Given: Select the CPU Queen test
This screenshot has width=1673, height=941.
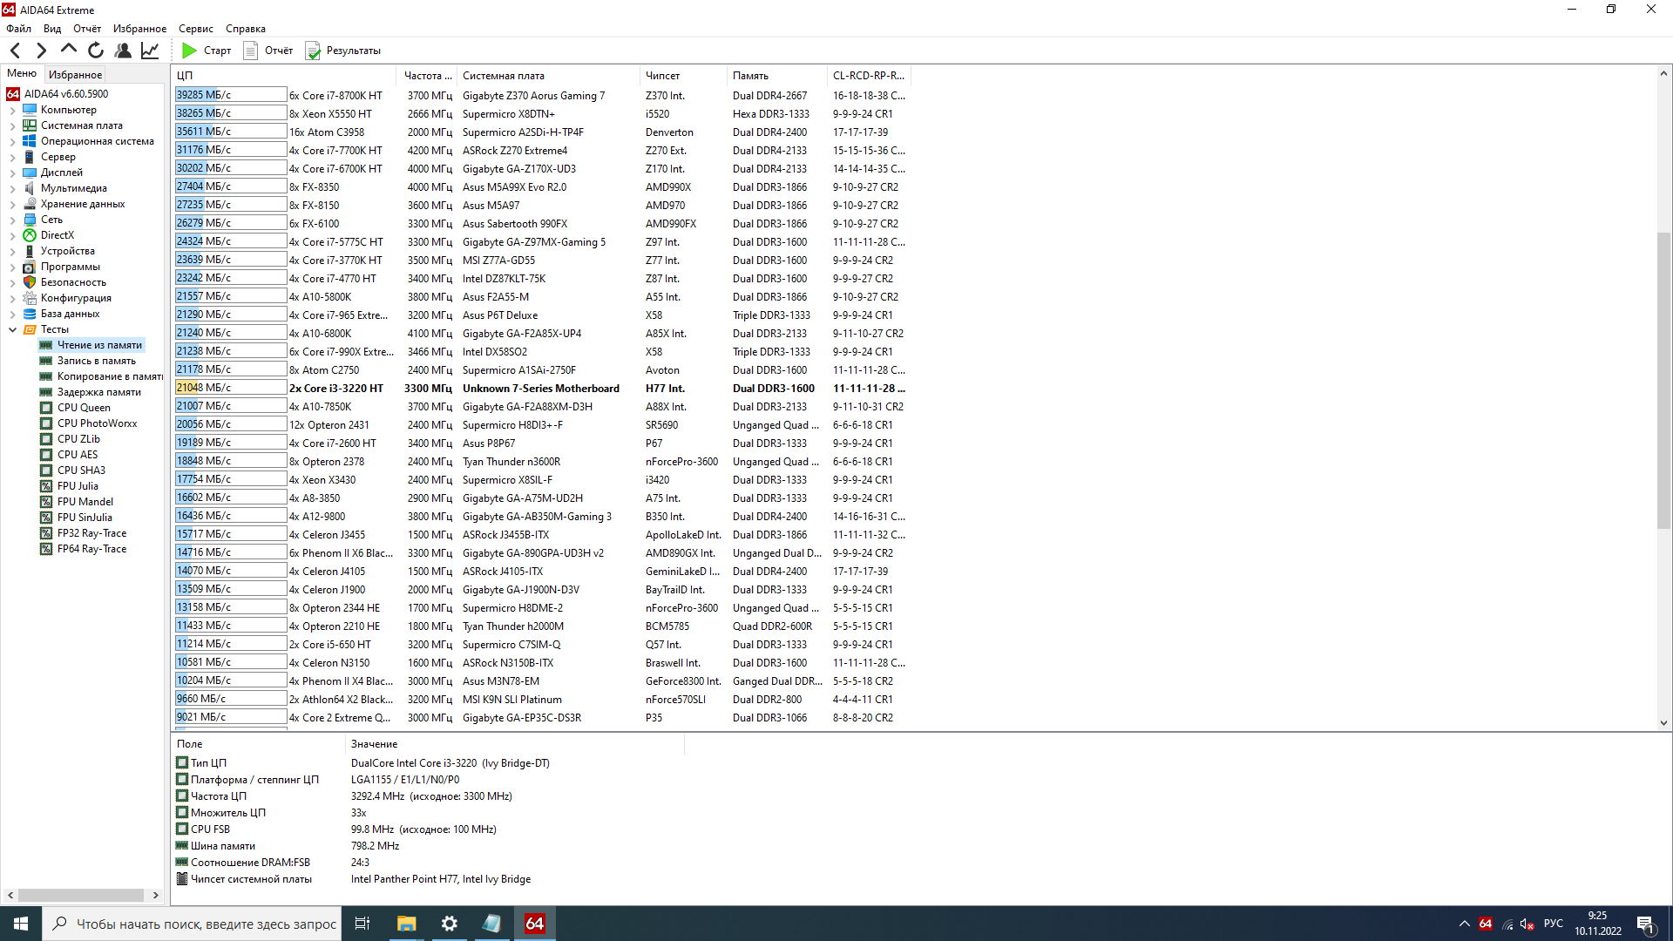Looking at the screenshot, I should pyautogui.click(x=84, y=408).
